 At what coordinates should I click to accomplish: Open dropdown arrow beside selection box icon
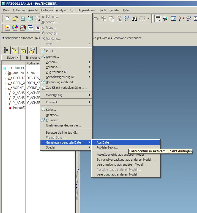[148, 18]
